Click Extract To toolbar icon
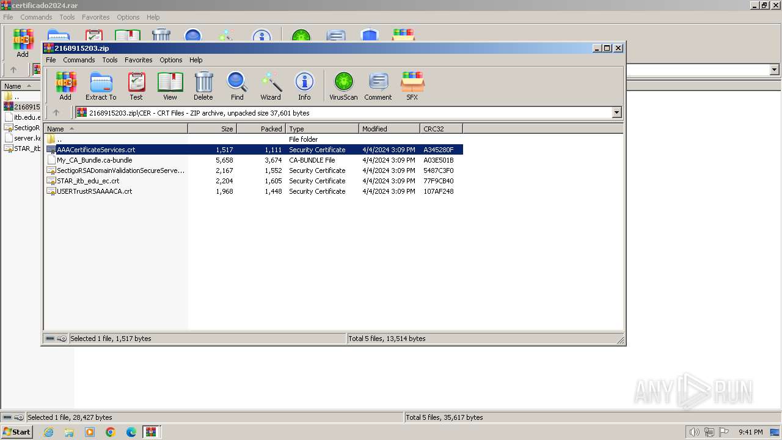The width and height of the screenshot is (782, 440). [101, 86]
